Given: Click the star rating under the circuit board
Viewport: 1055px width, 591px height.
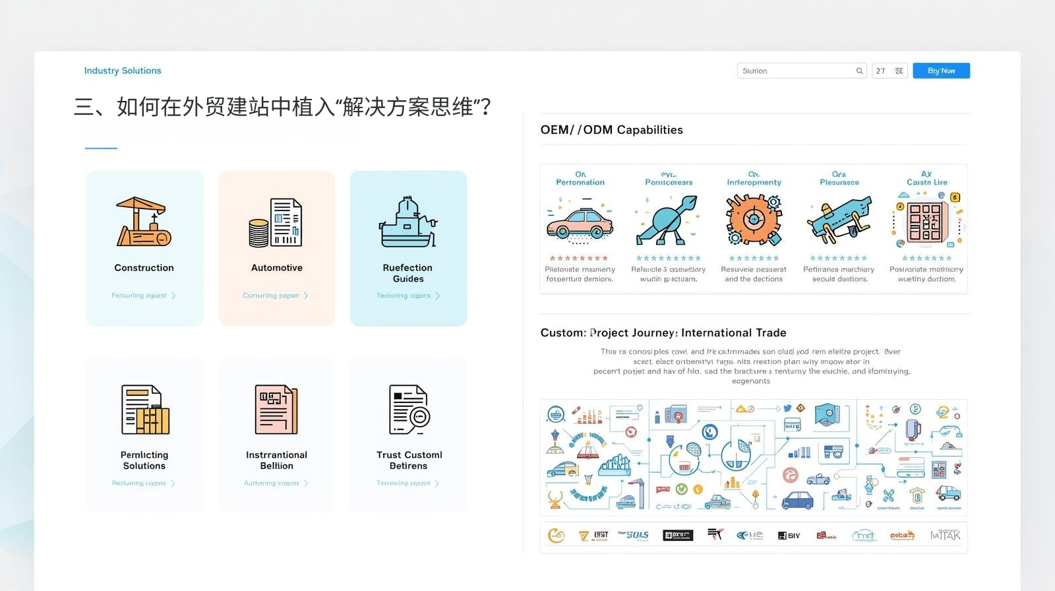Looking at the screenshot, I should click(x=926, y=258).
